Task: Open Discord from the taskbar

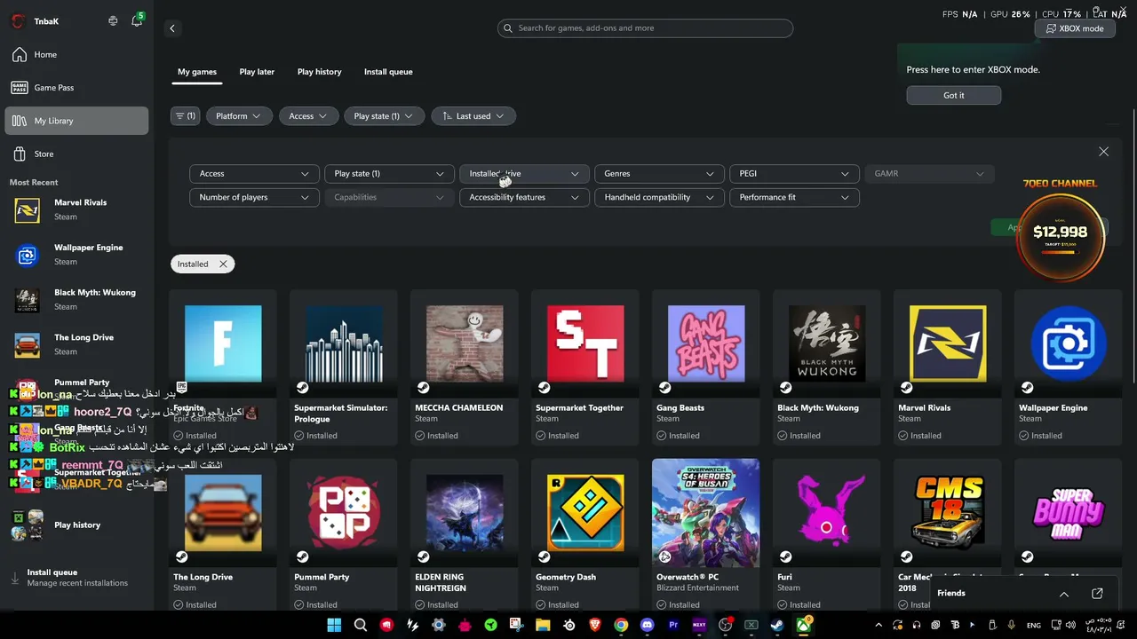Action: (x=647, y=625)
